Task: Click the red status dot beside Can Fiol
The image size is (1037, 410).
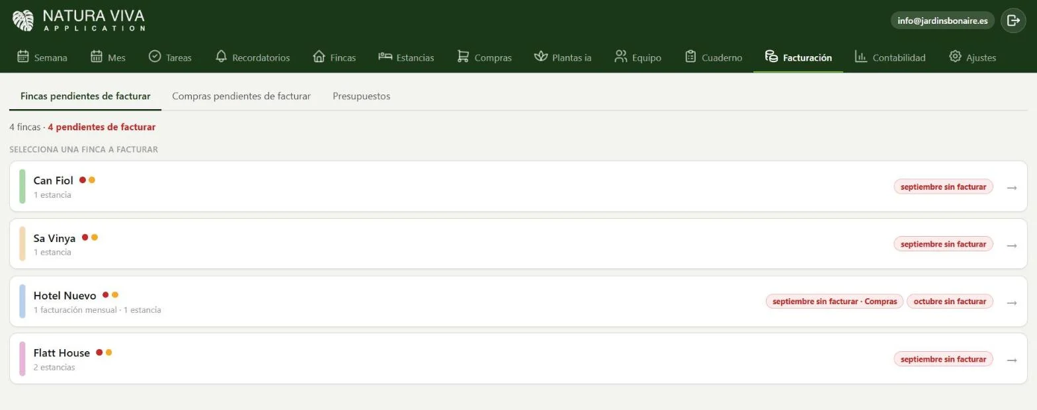Action: pyautogui.click(x=83, y=180)
